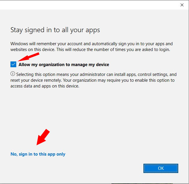Close the dialog with the X icon
Screen dimensions: 189x184
click(x=182, y=5)
